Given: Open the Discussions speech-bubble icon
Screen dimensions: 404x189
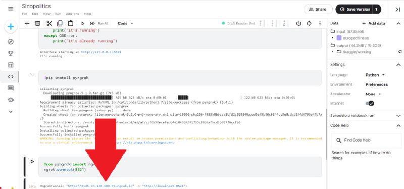Looking at the screenshot, I should click(x=11, y=88).
